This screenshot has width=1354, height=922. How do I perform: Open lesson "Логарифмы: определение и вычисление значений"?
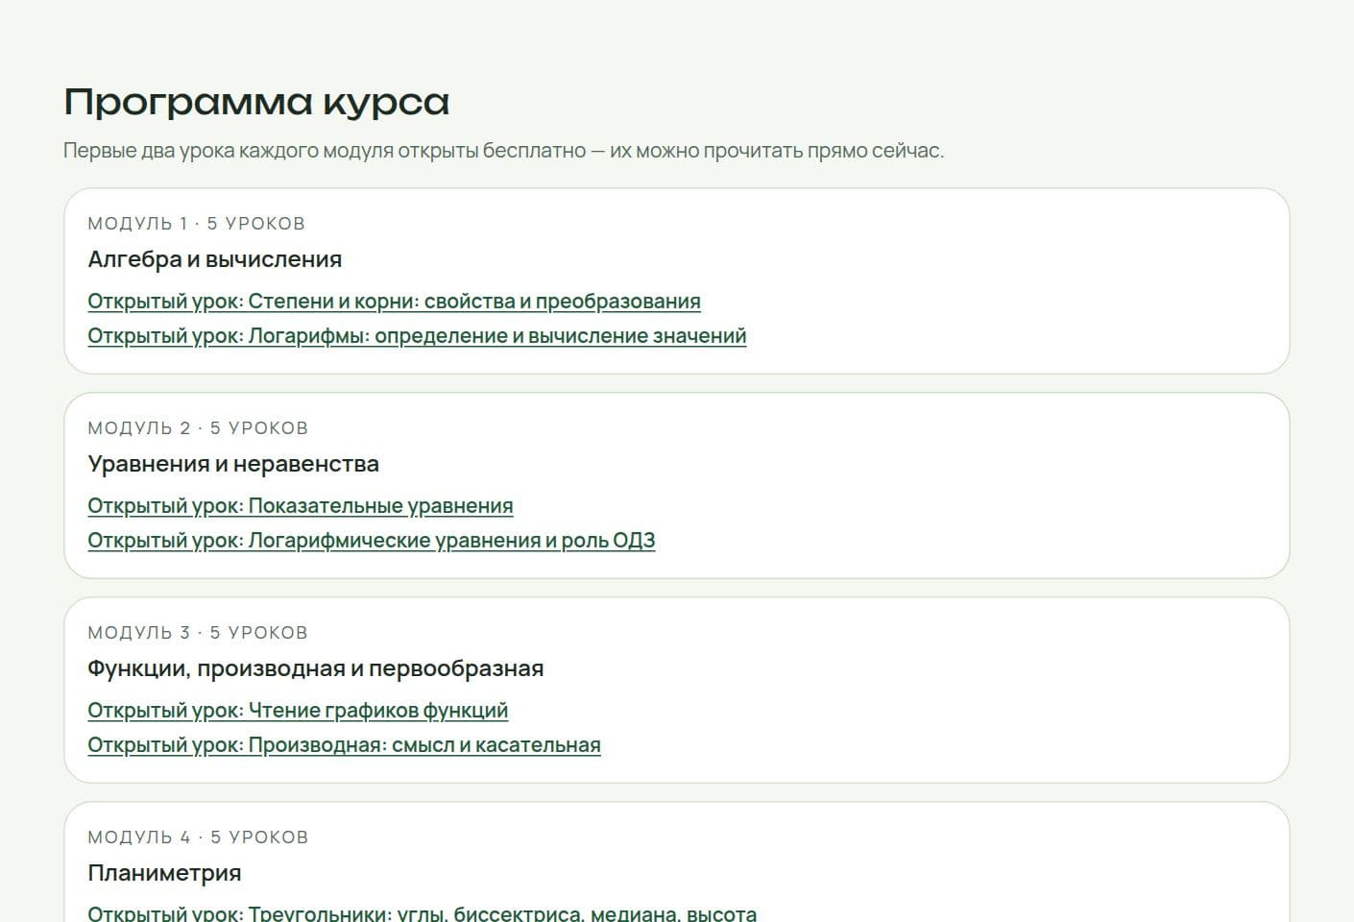pos(417,336)
